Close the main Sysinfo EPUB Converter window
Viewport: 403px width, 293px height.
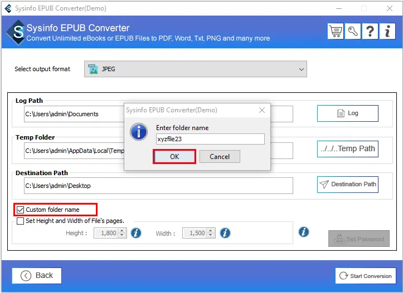[390, 8]
